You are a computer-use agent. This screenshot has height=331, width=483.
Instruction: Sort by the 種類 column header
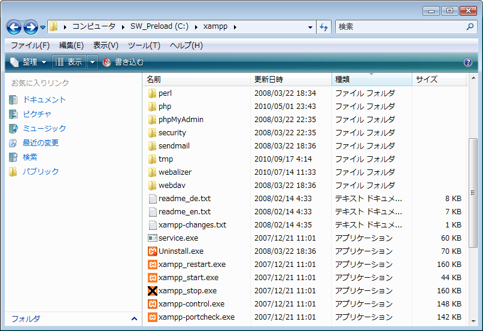372,80
